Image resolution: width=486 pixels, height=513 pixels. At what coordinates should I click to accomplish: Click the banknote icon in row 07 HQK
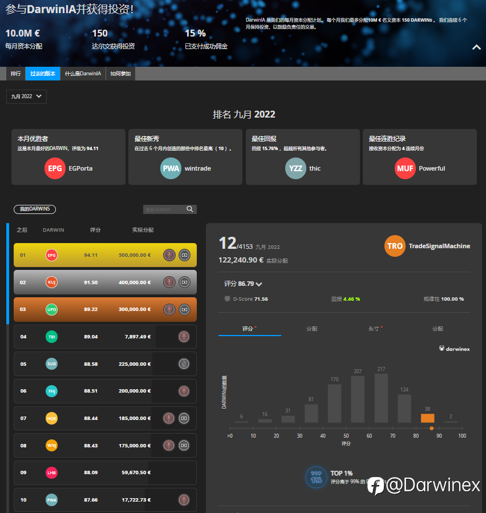click(184, 418)
